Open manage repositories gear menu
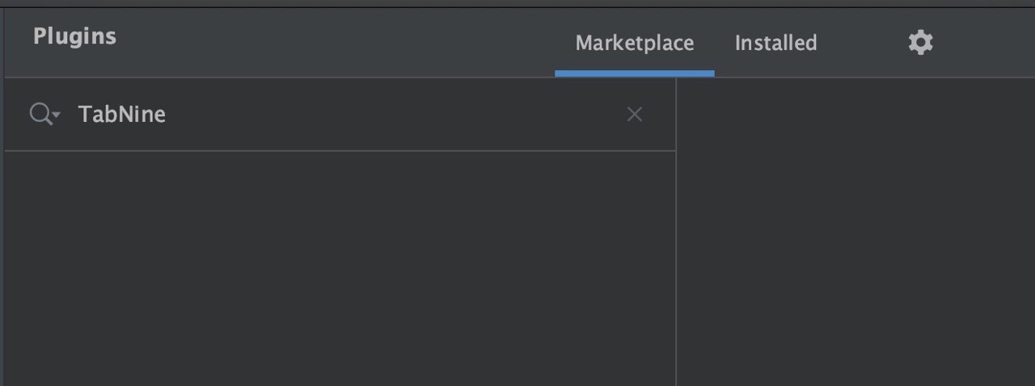This screenshot has height=386, width=1035. click(x=920, y=43)
